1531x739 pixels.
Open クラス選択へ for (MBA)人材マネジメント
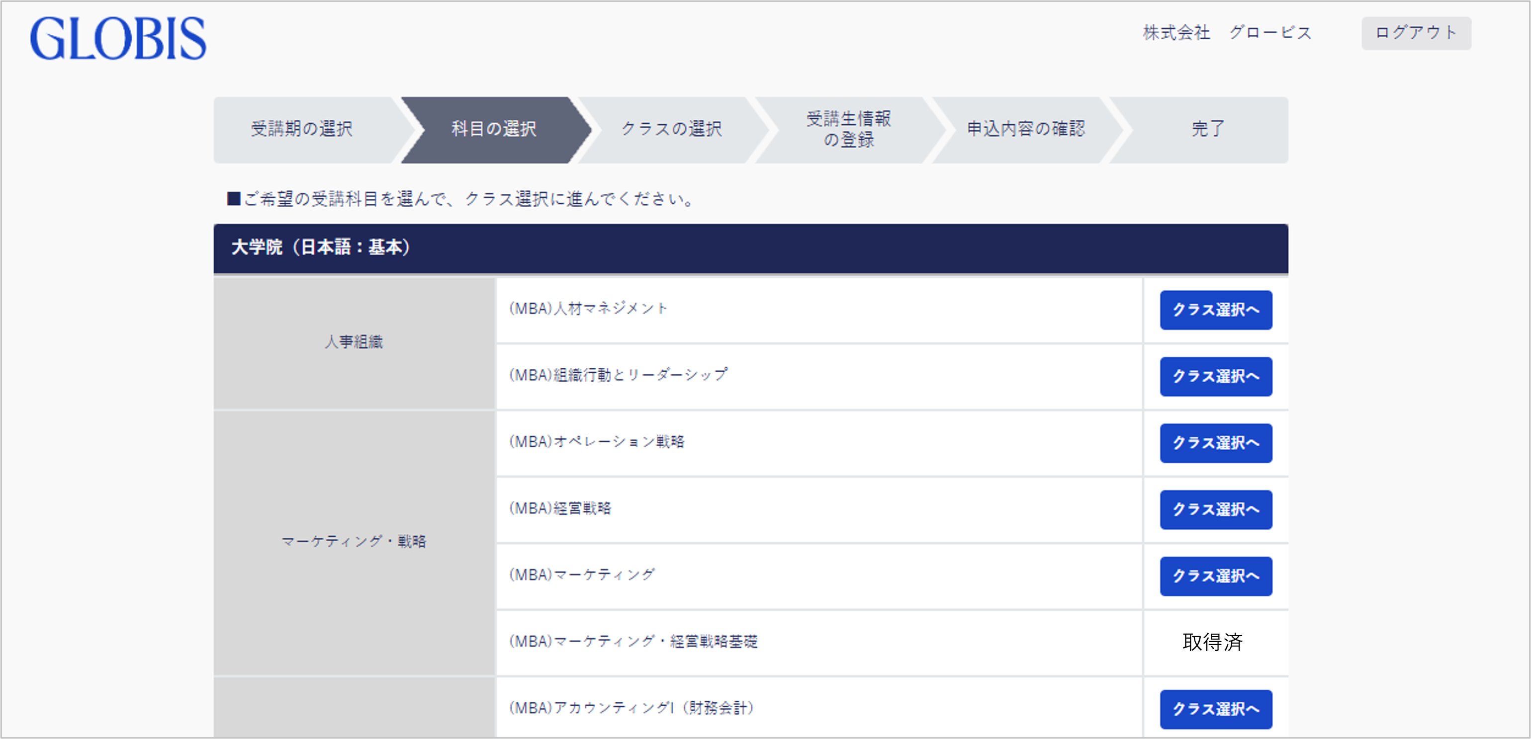coord(1215,310)
